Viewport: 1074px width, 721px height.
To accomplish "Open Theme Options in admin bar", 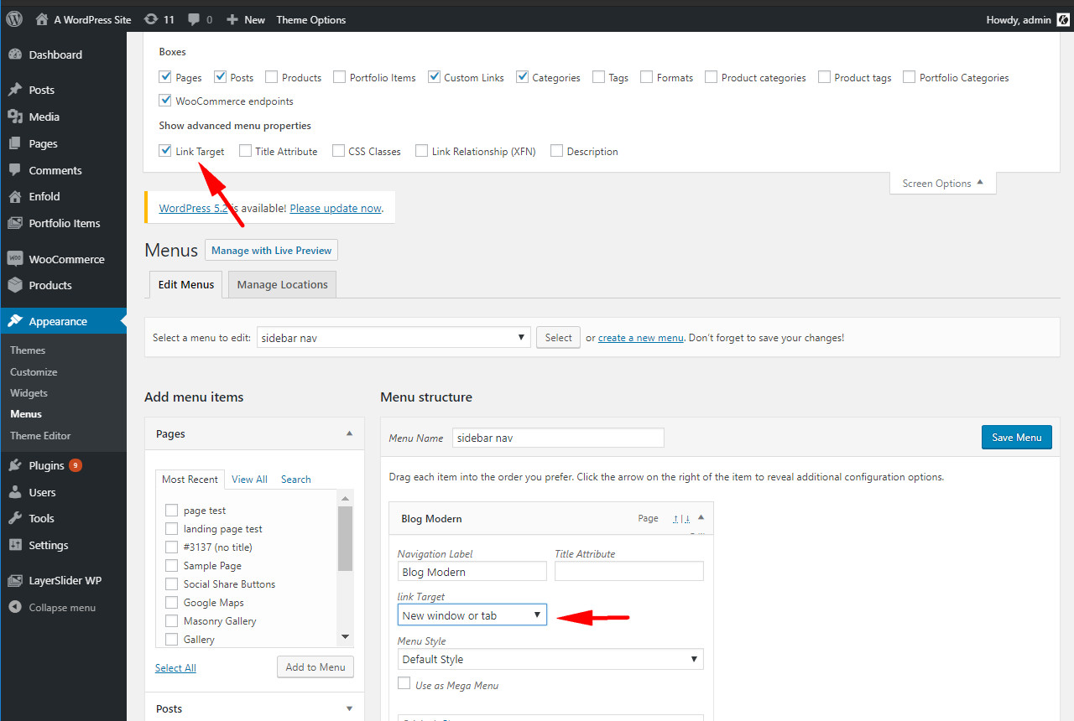I will click(311, 19).
